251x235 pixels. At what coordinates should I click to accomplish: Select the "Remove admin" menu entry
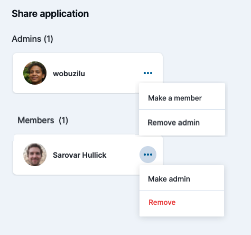(x=182, y=123)
